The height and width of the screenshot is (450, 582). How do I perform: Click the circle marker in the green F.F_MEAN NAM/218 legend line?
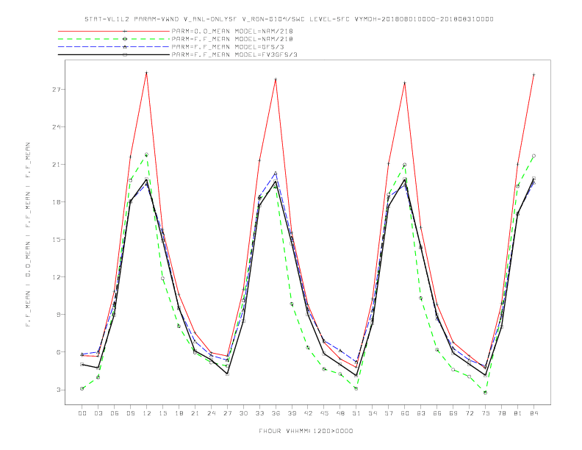[125, 39]
